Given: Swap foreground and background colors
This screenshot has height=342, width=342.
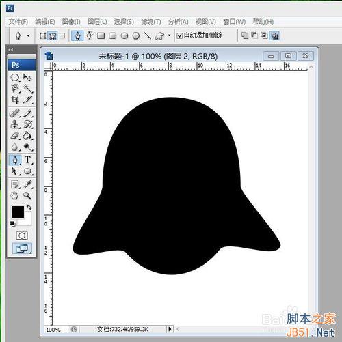Looking at the screenshot, I should coord(29,207).
